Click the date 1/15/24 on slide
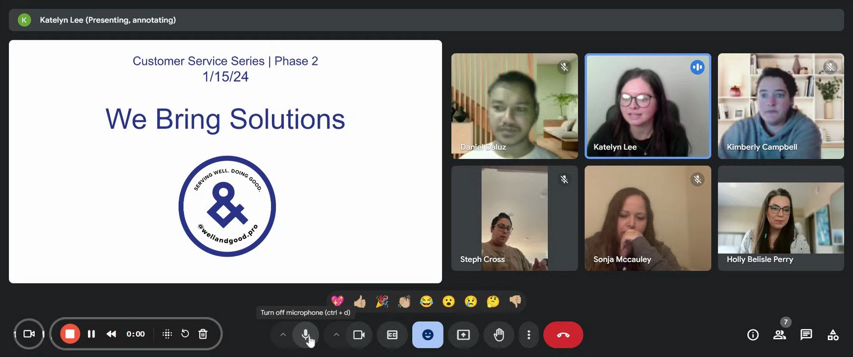This screenshot has width=853, height=357. pyautogui.click(x=225, y=77)
